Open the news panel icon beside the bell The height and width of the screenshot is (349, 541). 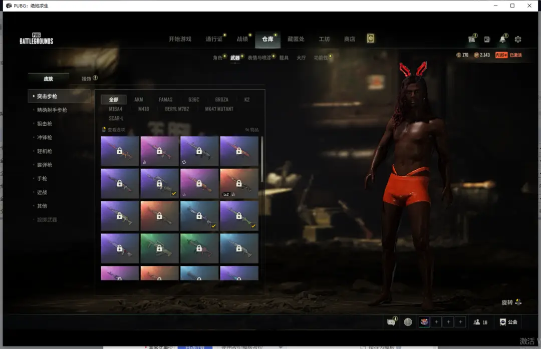point(487,40)
